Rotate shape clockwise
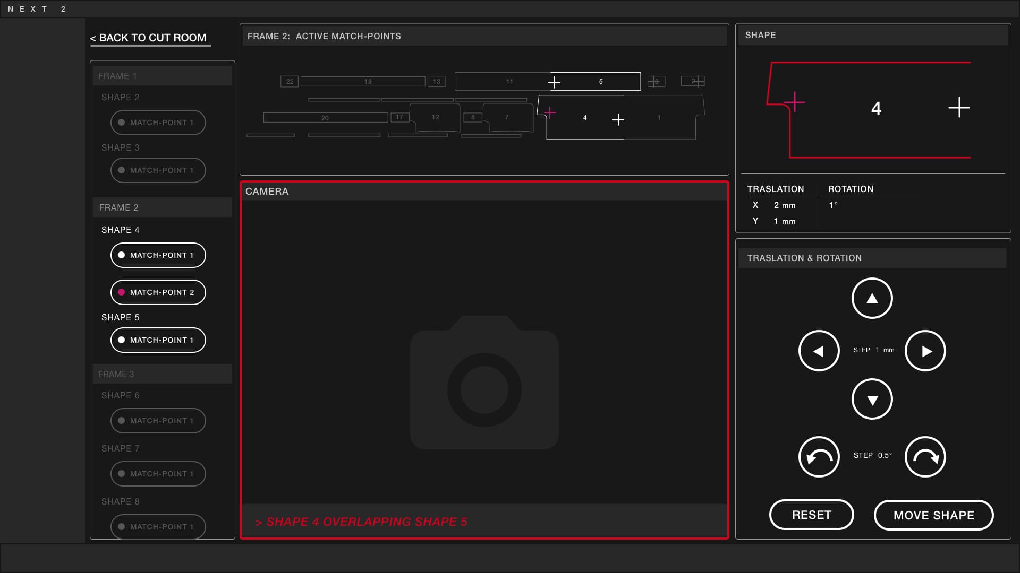The image size is (1020, 573). point(925,457)
